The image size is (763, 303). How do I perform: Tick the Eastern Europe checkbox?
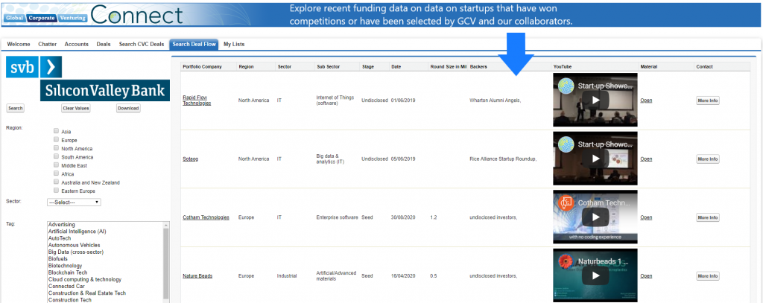click(56, 190)
